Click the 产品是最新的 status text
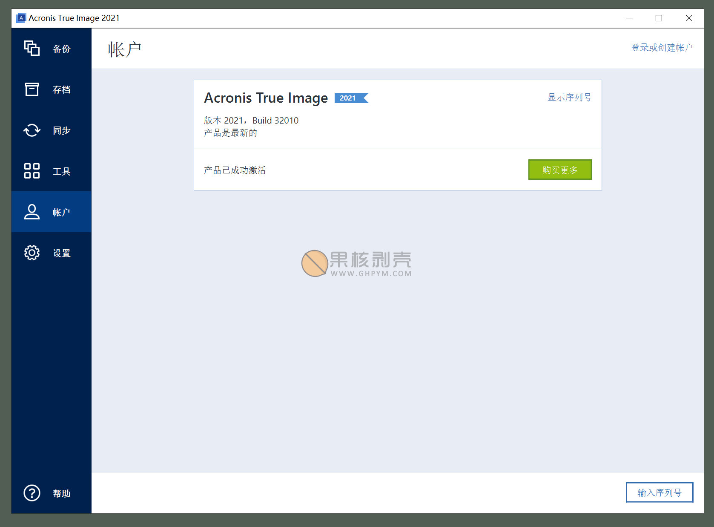This screenshot has height=527, width=714. 230,132
